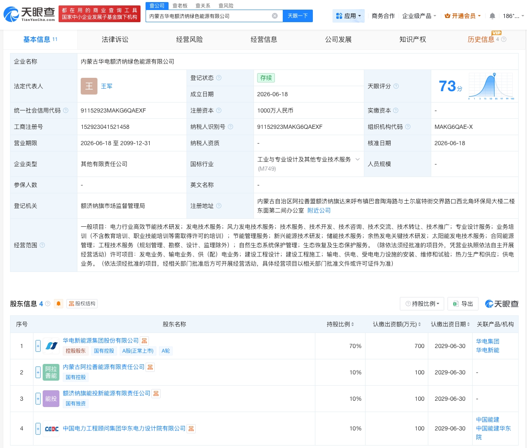Expand shareholder row 1 with plus button
Viewport: 527px width, 448px height.
coord(38,346)
